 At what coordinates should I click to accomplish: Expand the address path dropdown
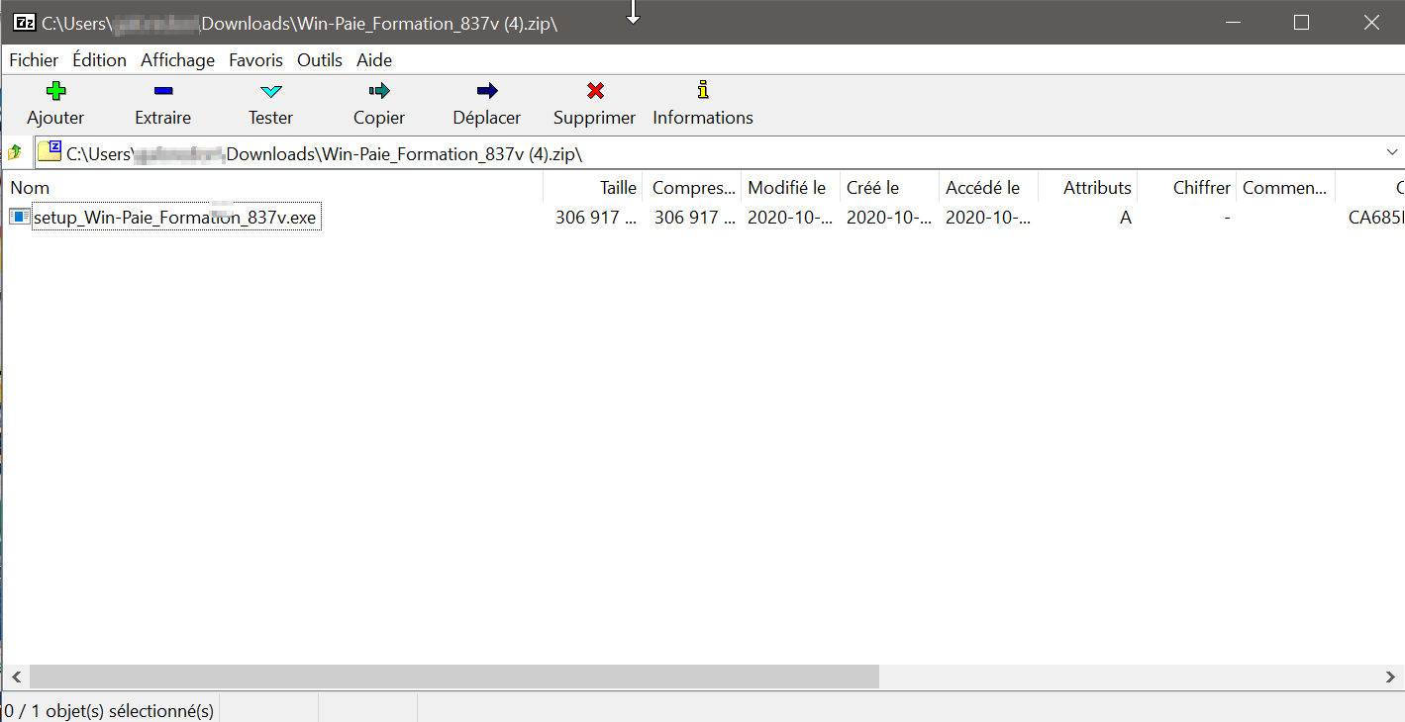click(1393, 153)
